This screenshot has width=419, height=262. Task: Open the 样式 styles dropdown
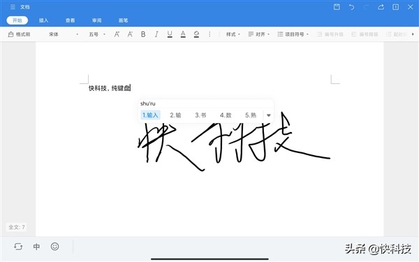click(x=233, y=34)
